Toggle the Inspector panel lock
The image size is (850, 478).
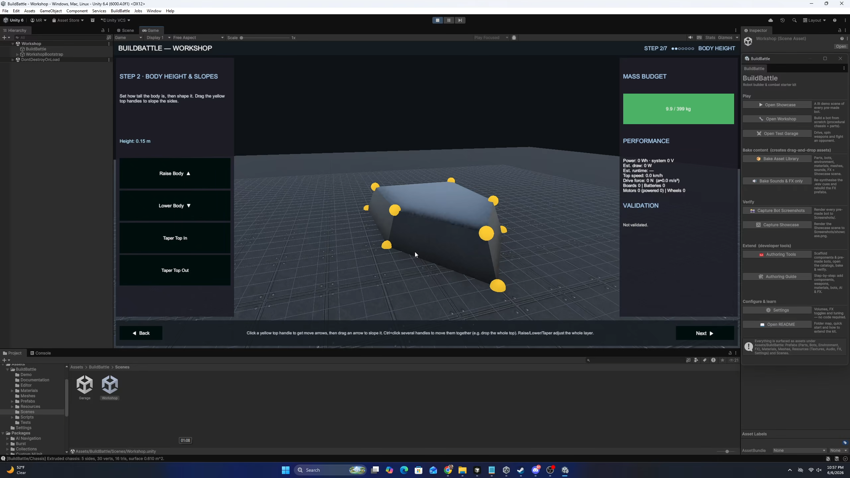pos(840,30)
